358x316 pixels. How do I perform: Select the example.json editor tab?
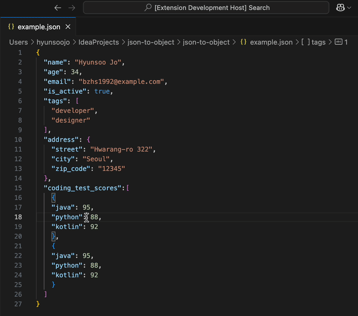(38, 27)
